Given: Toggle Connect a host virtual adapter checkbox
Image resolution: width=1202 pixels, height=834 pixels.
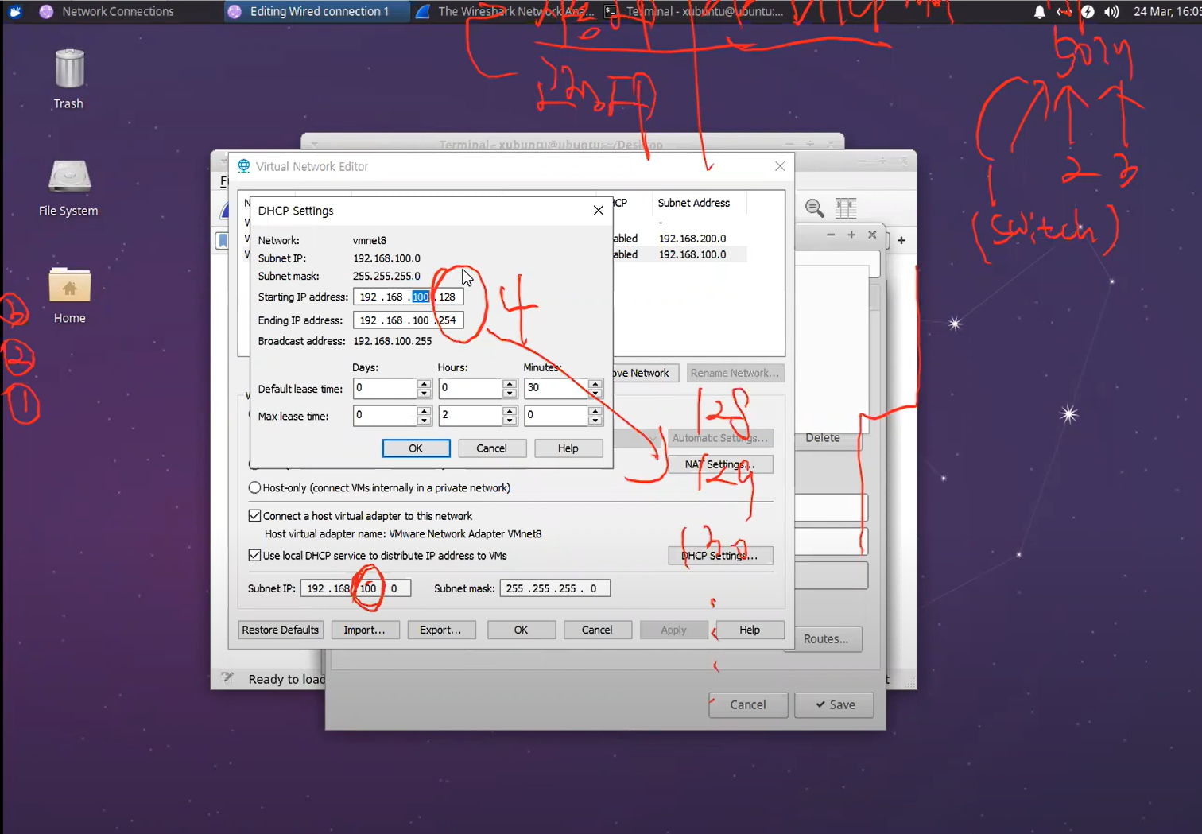Looking at the screenshot, I should pyautogui.click(x=254, y=515).
